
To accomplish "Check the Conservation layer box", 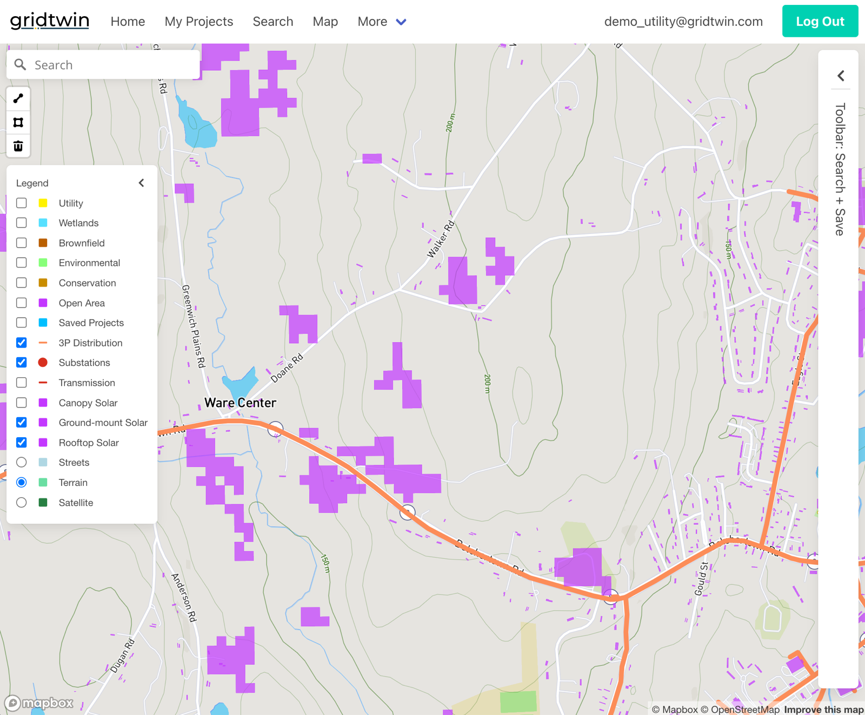I will [22, 283].
